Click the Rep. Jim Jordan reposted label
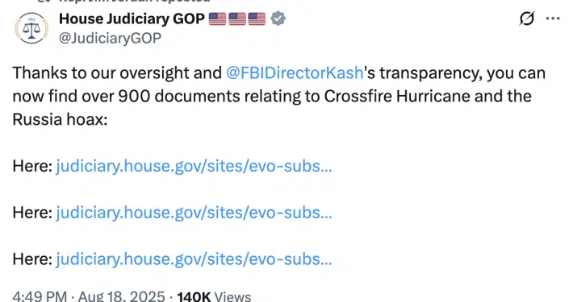This screenshot has width=573, height=302. click(x=135, y=1)
